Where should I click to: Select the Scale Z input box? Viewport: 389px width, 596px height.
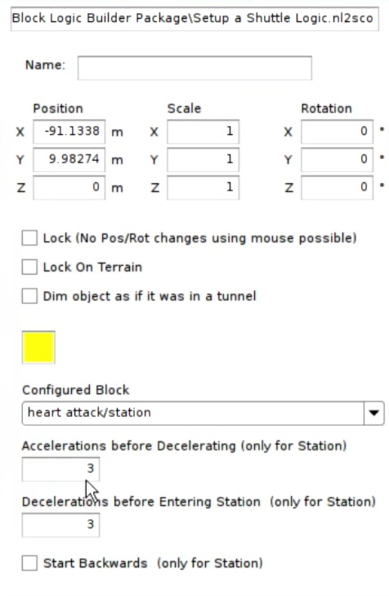(x=203, y=187)
